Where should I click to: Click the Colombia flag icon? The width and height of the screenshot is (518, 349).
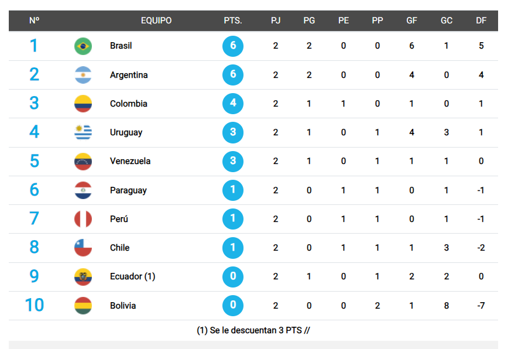click(x=83, y=104)
